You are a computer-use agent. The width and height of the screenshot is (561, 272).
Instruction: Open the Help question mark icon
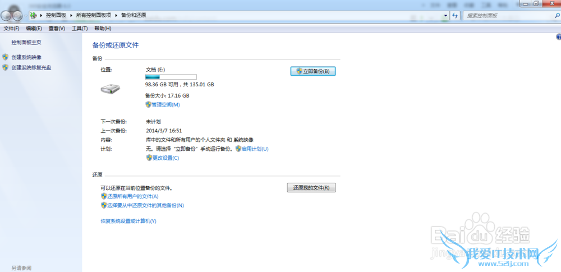click(559, 36)
